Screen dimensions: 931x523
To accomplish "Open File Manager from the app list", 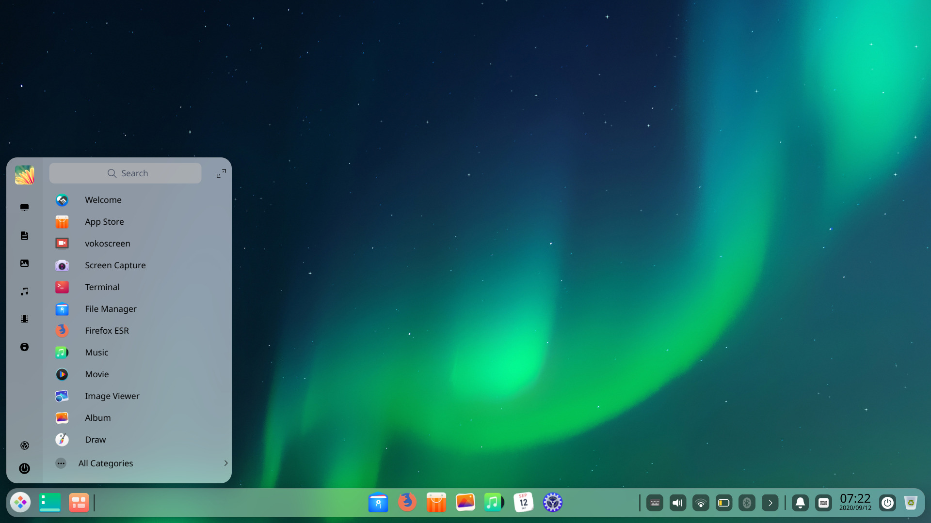I will [x=110, y=308].
